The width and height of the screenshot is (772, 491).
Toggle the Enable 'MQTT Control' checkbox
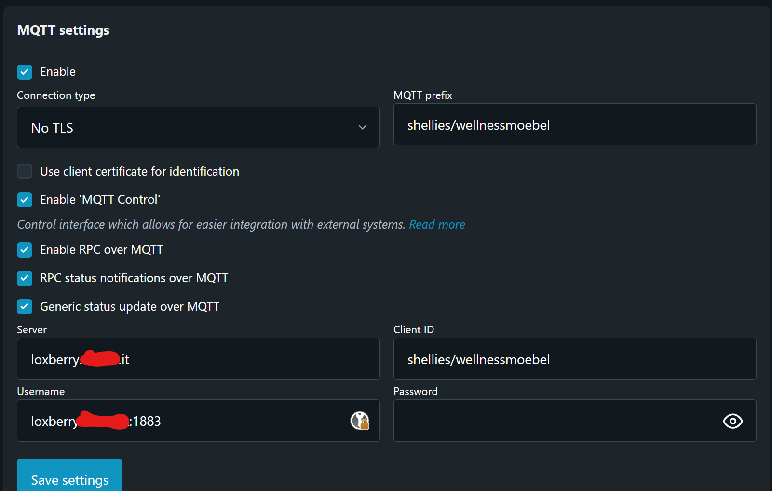pyautogui.click(x=25, y=200)
